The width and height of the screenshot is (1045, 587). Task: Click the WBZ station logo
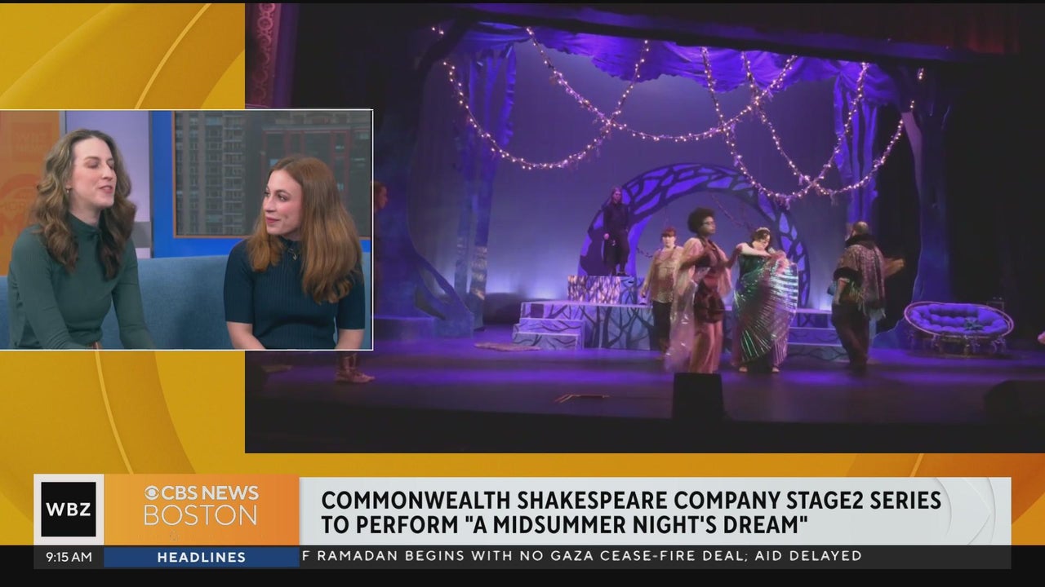[69, 510]
